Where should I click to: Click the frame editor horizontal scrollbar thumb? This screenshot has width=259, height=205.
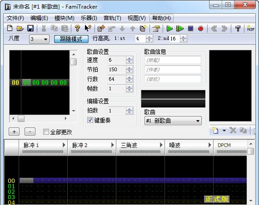pyautogui.click(x=21, y=118)
